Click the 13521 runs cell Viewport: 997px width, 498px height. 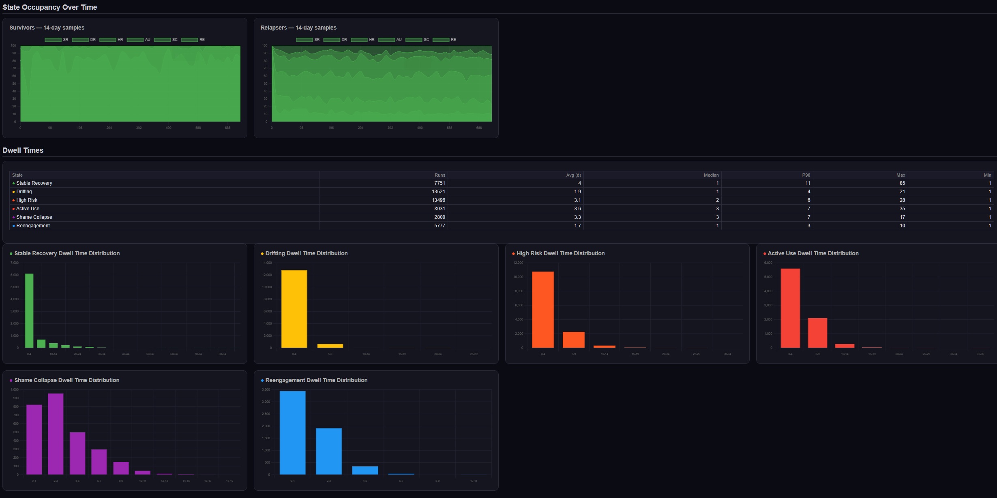point(384,192)
